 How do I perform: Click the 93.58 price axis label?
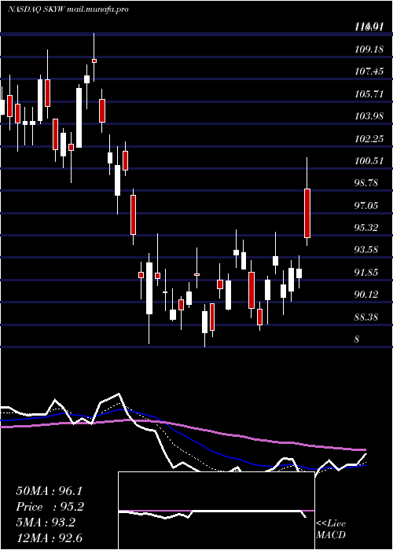(x=367, y=250)
